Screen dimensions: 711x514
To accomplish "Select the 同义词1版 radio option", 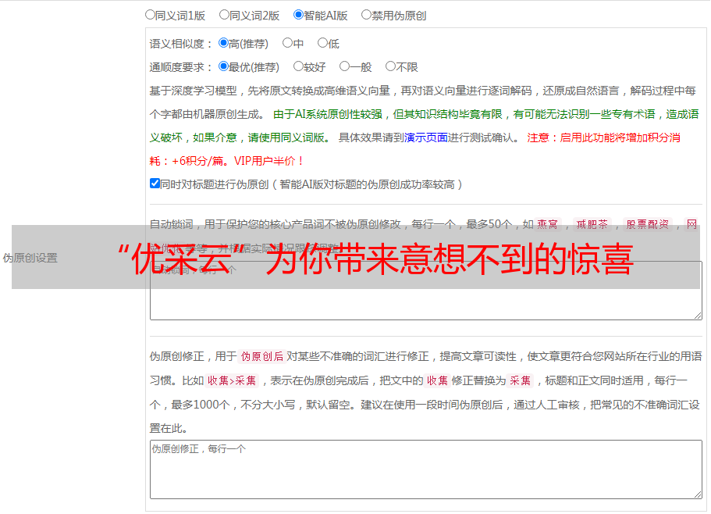I will 150,15.
